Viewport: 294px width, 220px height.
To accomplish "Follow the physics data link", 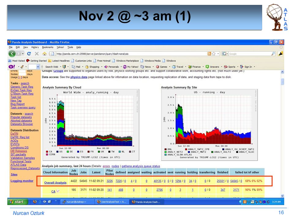I will pos(79,77).
